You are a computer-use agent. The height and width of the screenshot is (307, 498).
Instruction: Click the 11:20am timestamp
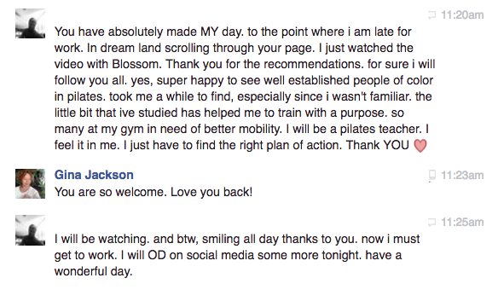pyautogui.click(x=462, y=14)
